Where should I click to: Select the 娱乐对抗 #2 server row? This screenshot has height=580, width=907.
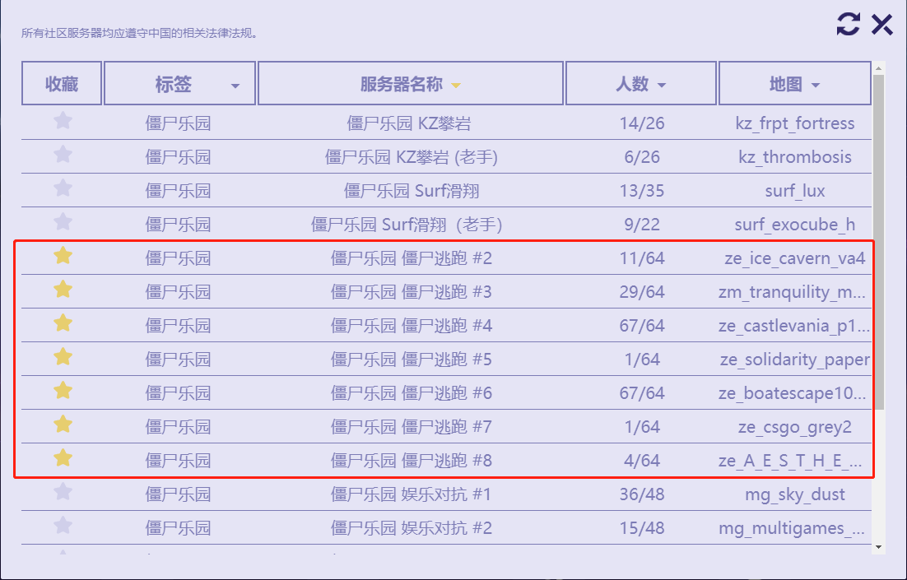[x=412, y=527]
